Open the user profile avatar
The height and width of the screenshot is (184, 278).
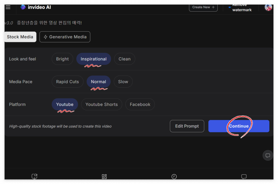(268, 8)
